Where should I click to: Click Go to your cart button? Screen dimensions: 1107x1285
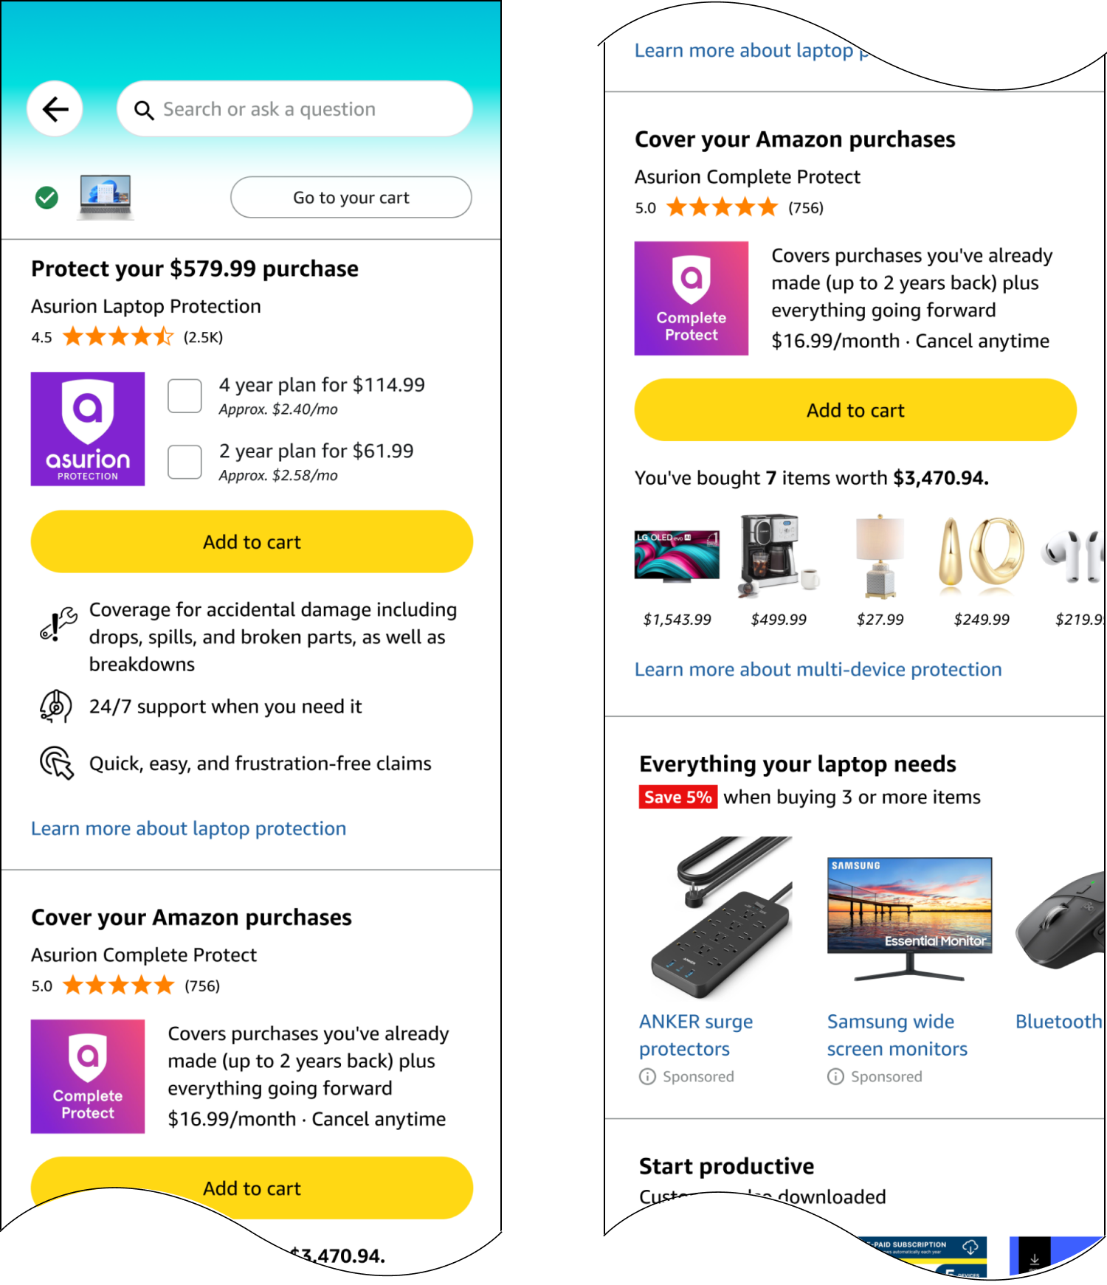tap(351, 198)
